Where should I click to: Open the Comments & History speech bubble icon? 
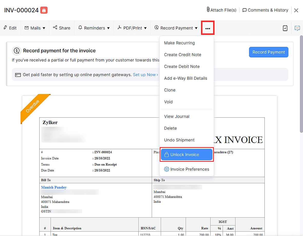[244, 10]
